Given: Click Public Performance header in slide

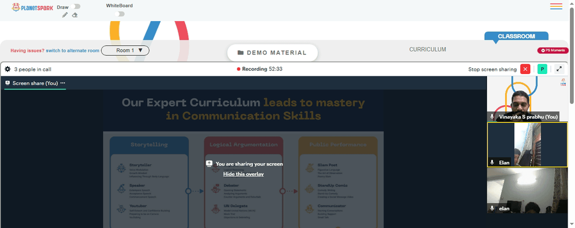Looking at the screenshot, I should pyautogui.click(x=338, y=145).
